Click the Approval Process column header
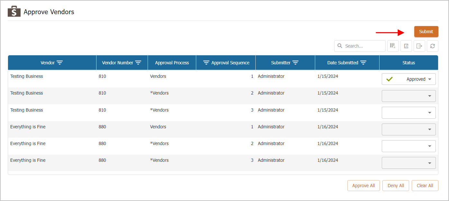This screenshot has width=449, height=201. coord(172,63)
